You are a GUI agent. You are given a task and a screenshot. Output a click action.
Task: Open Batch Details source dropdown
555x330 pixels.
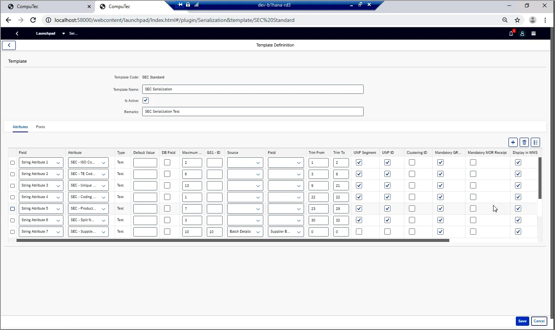[258, 232]
